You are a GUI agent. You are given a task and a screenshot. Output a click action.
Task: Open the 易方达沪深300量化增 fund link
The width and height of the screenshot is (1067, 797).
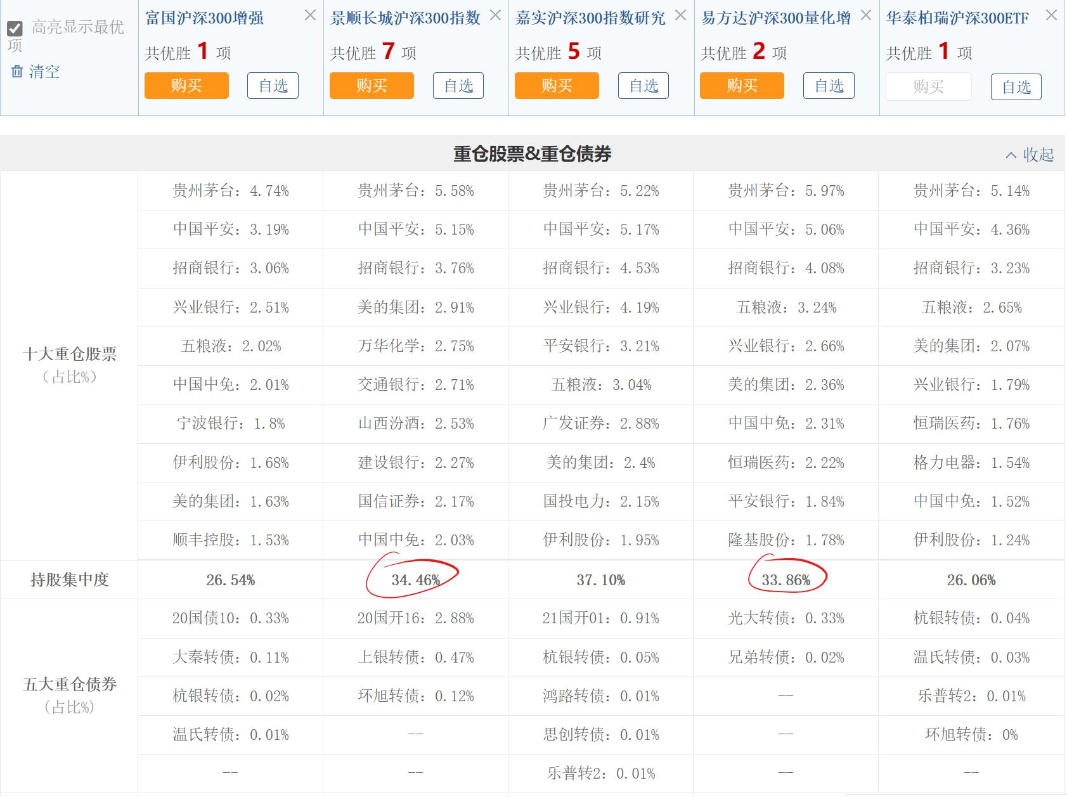click(776, 18)
